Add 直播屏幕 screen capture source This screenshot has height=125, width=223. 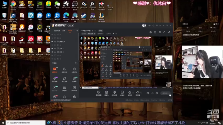99,93
